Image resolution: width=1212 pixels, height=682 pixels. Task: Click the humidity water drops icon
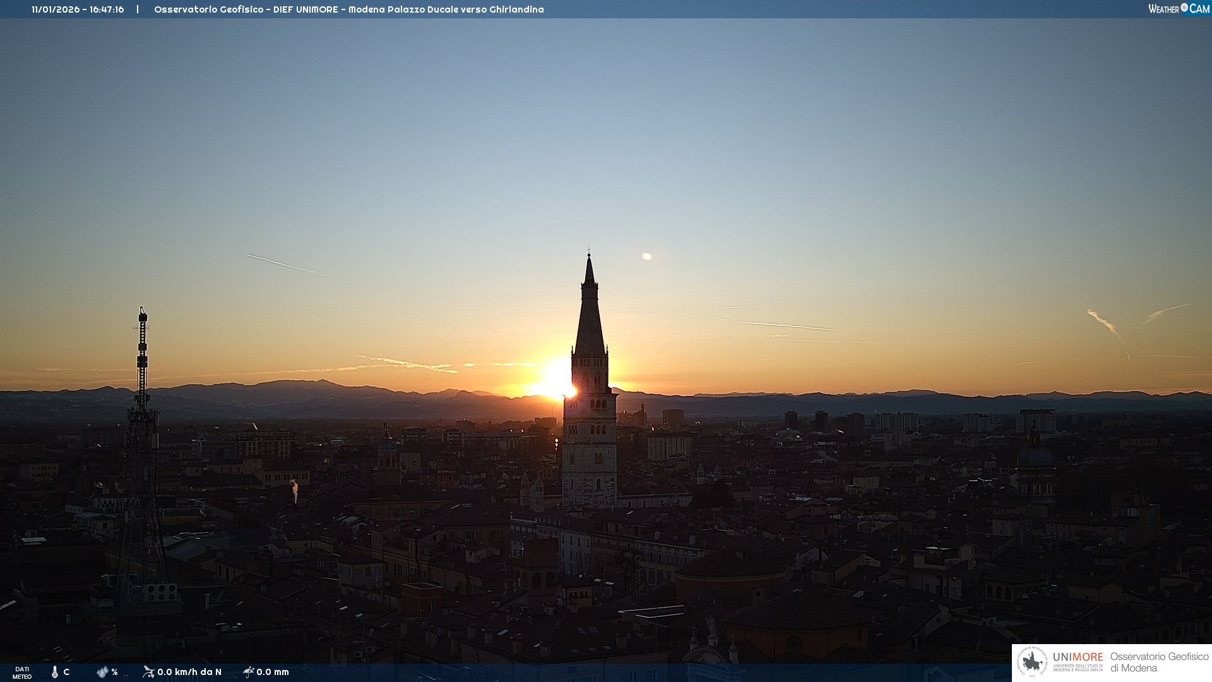[x=102, y=672]
